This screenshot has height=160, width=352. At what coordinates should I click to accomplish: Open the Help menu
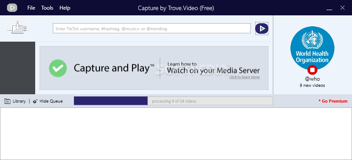click(x=65, y=8)
